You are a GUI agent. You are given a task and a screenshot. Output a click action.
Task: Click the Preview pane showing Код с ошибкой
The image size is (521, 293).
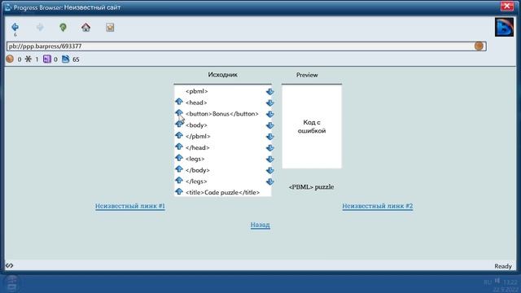tap(312, 127)
